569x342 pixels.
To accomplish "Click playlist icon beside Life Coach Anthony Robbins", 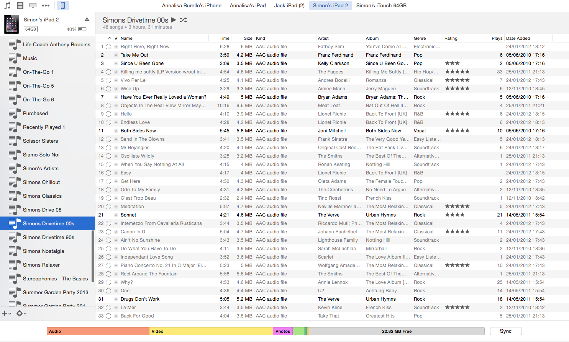I will coord(15,44).
